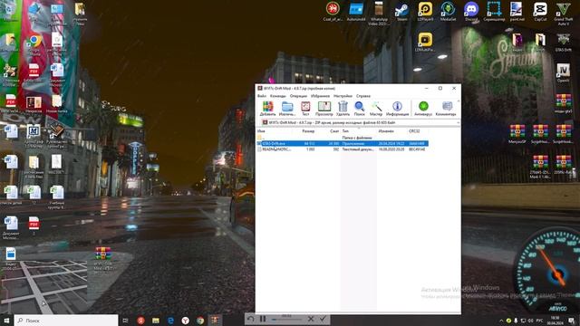Screen dimensions: 580x326
Task: Click the Добавить (Add) toolbar icon in WinRAR
Action: [267, 109]
